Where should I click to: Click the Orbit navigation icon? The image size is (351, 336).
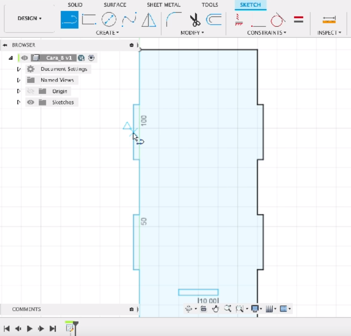(x=189, y=309)
